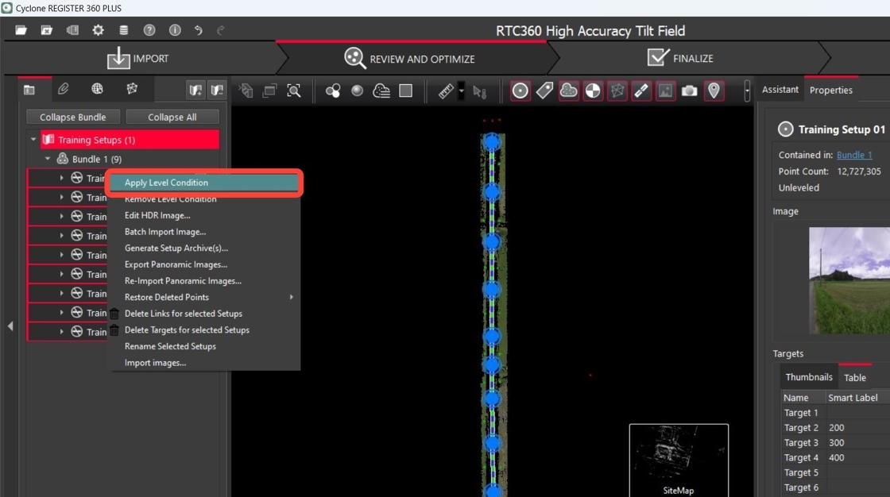Switch targets view to Thumbnails tab
This screenshot has width=890, height=497.
[809, 377]
